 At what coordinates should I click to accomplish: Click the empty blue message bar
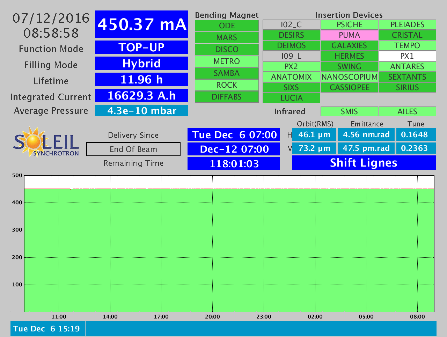coord(261,329)
